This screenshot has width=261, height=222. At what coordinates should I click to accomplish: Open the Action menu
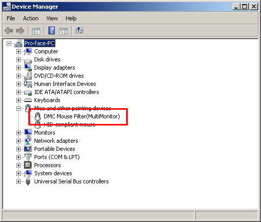31,18
